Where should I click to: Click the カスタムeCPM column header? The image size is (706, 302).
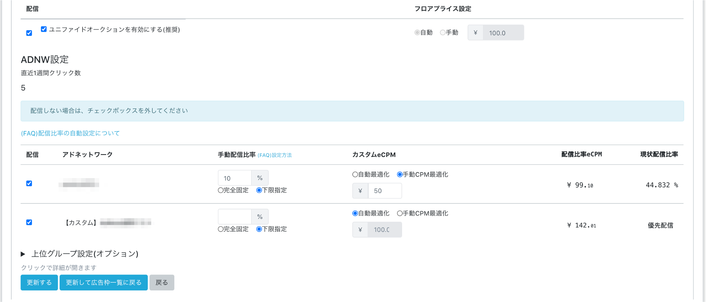374,155
